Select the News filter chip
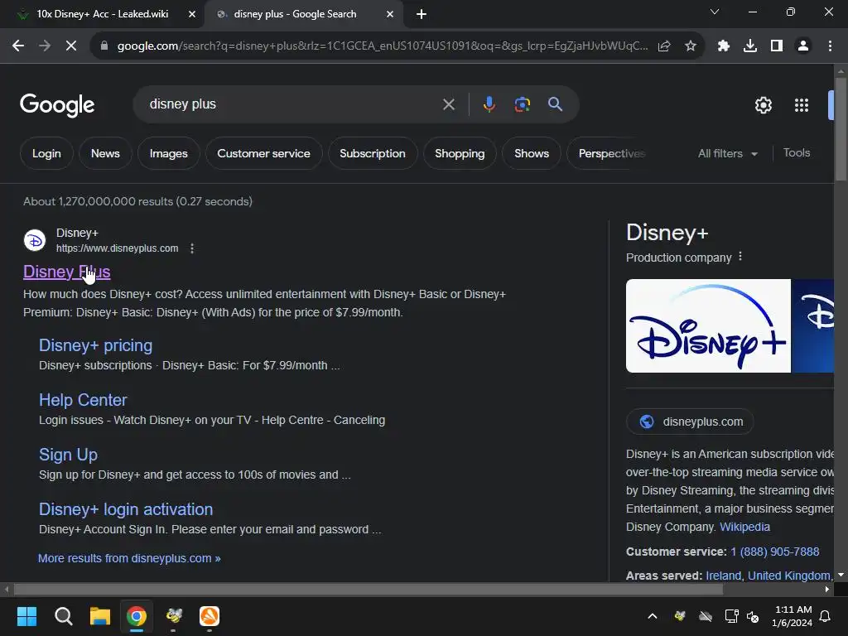Screen dimensions: 848x636 tap(105, 153)
